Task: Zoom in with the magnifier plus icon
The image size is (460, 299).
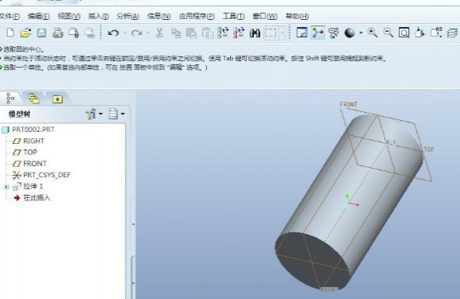Action: (x=372, y=33)
